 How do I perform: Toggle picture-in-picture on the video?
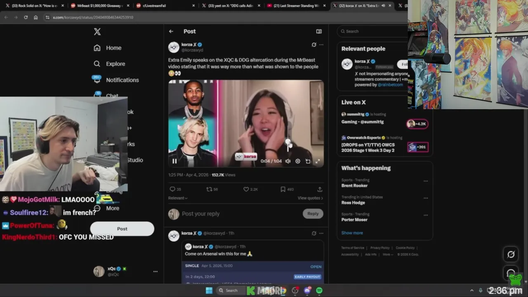tap(308, 161)
